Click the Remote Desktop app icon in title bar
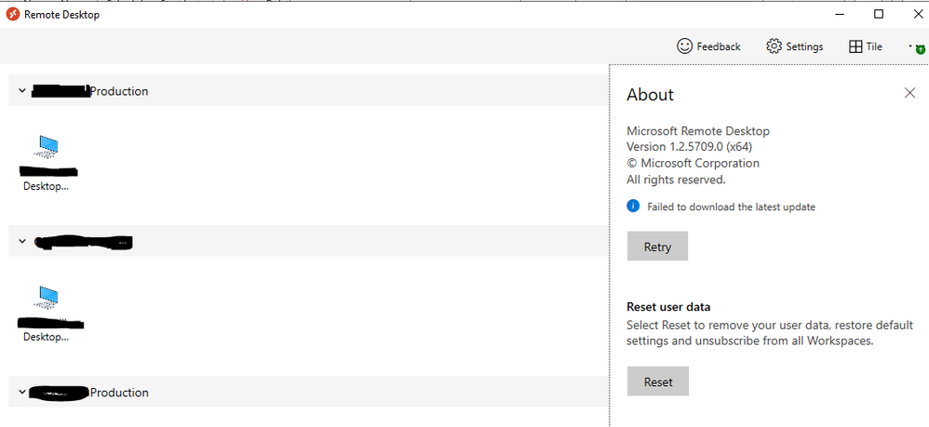Image resolution: width=929 pixels, height=427 pixels. click(12, 14)
